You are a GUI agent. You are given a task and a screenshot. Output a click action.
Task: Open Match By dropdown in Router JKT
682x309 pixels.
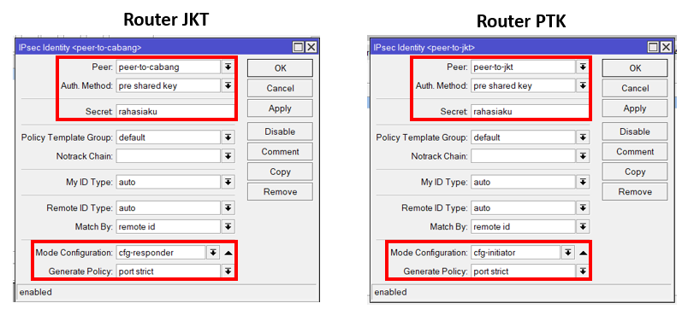(x=228, y=226)
